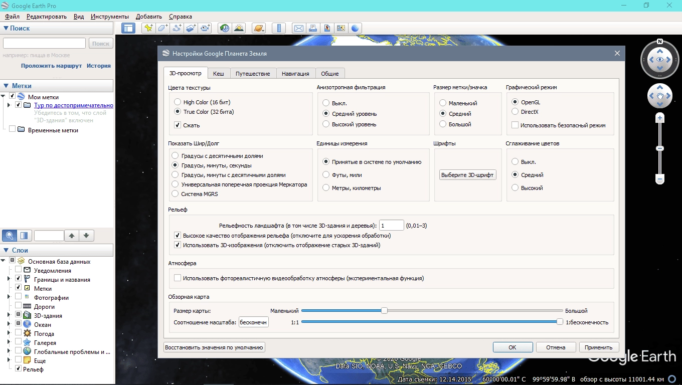Switch to the Путешествие tab

click(253, 73)
